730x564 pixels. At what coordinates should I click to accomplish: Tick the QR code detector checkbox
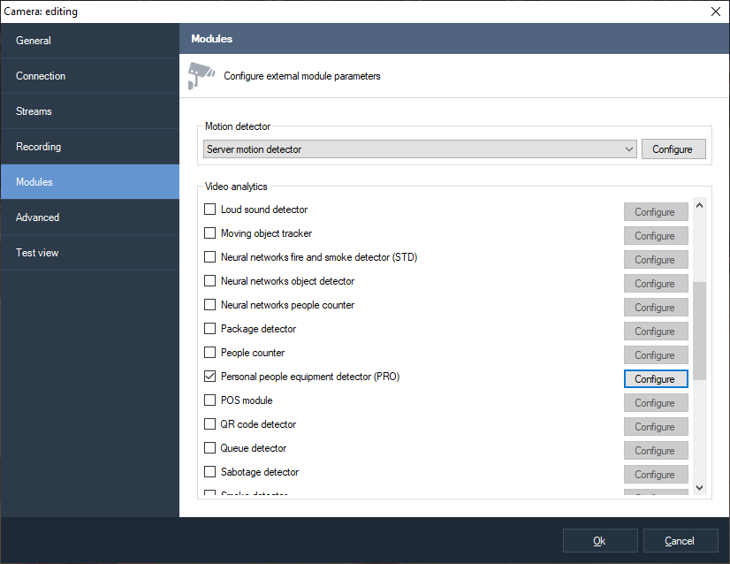pos(210,424)
